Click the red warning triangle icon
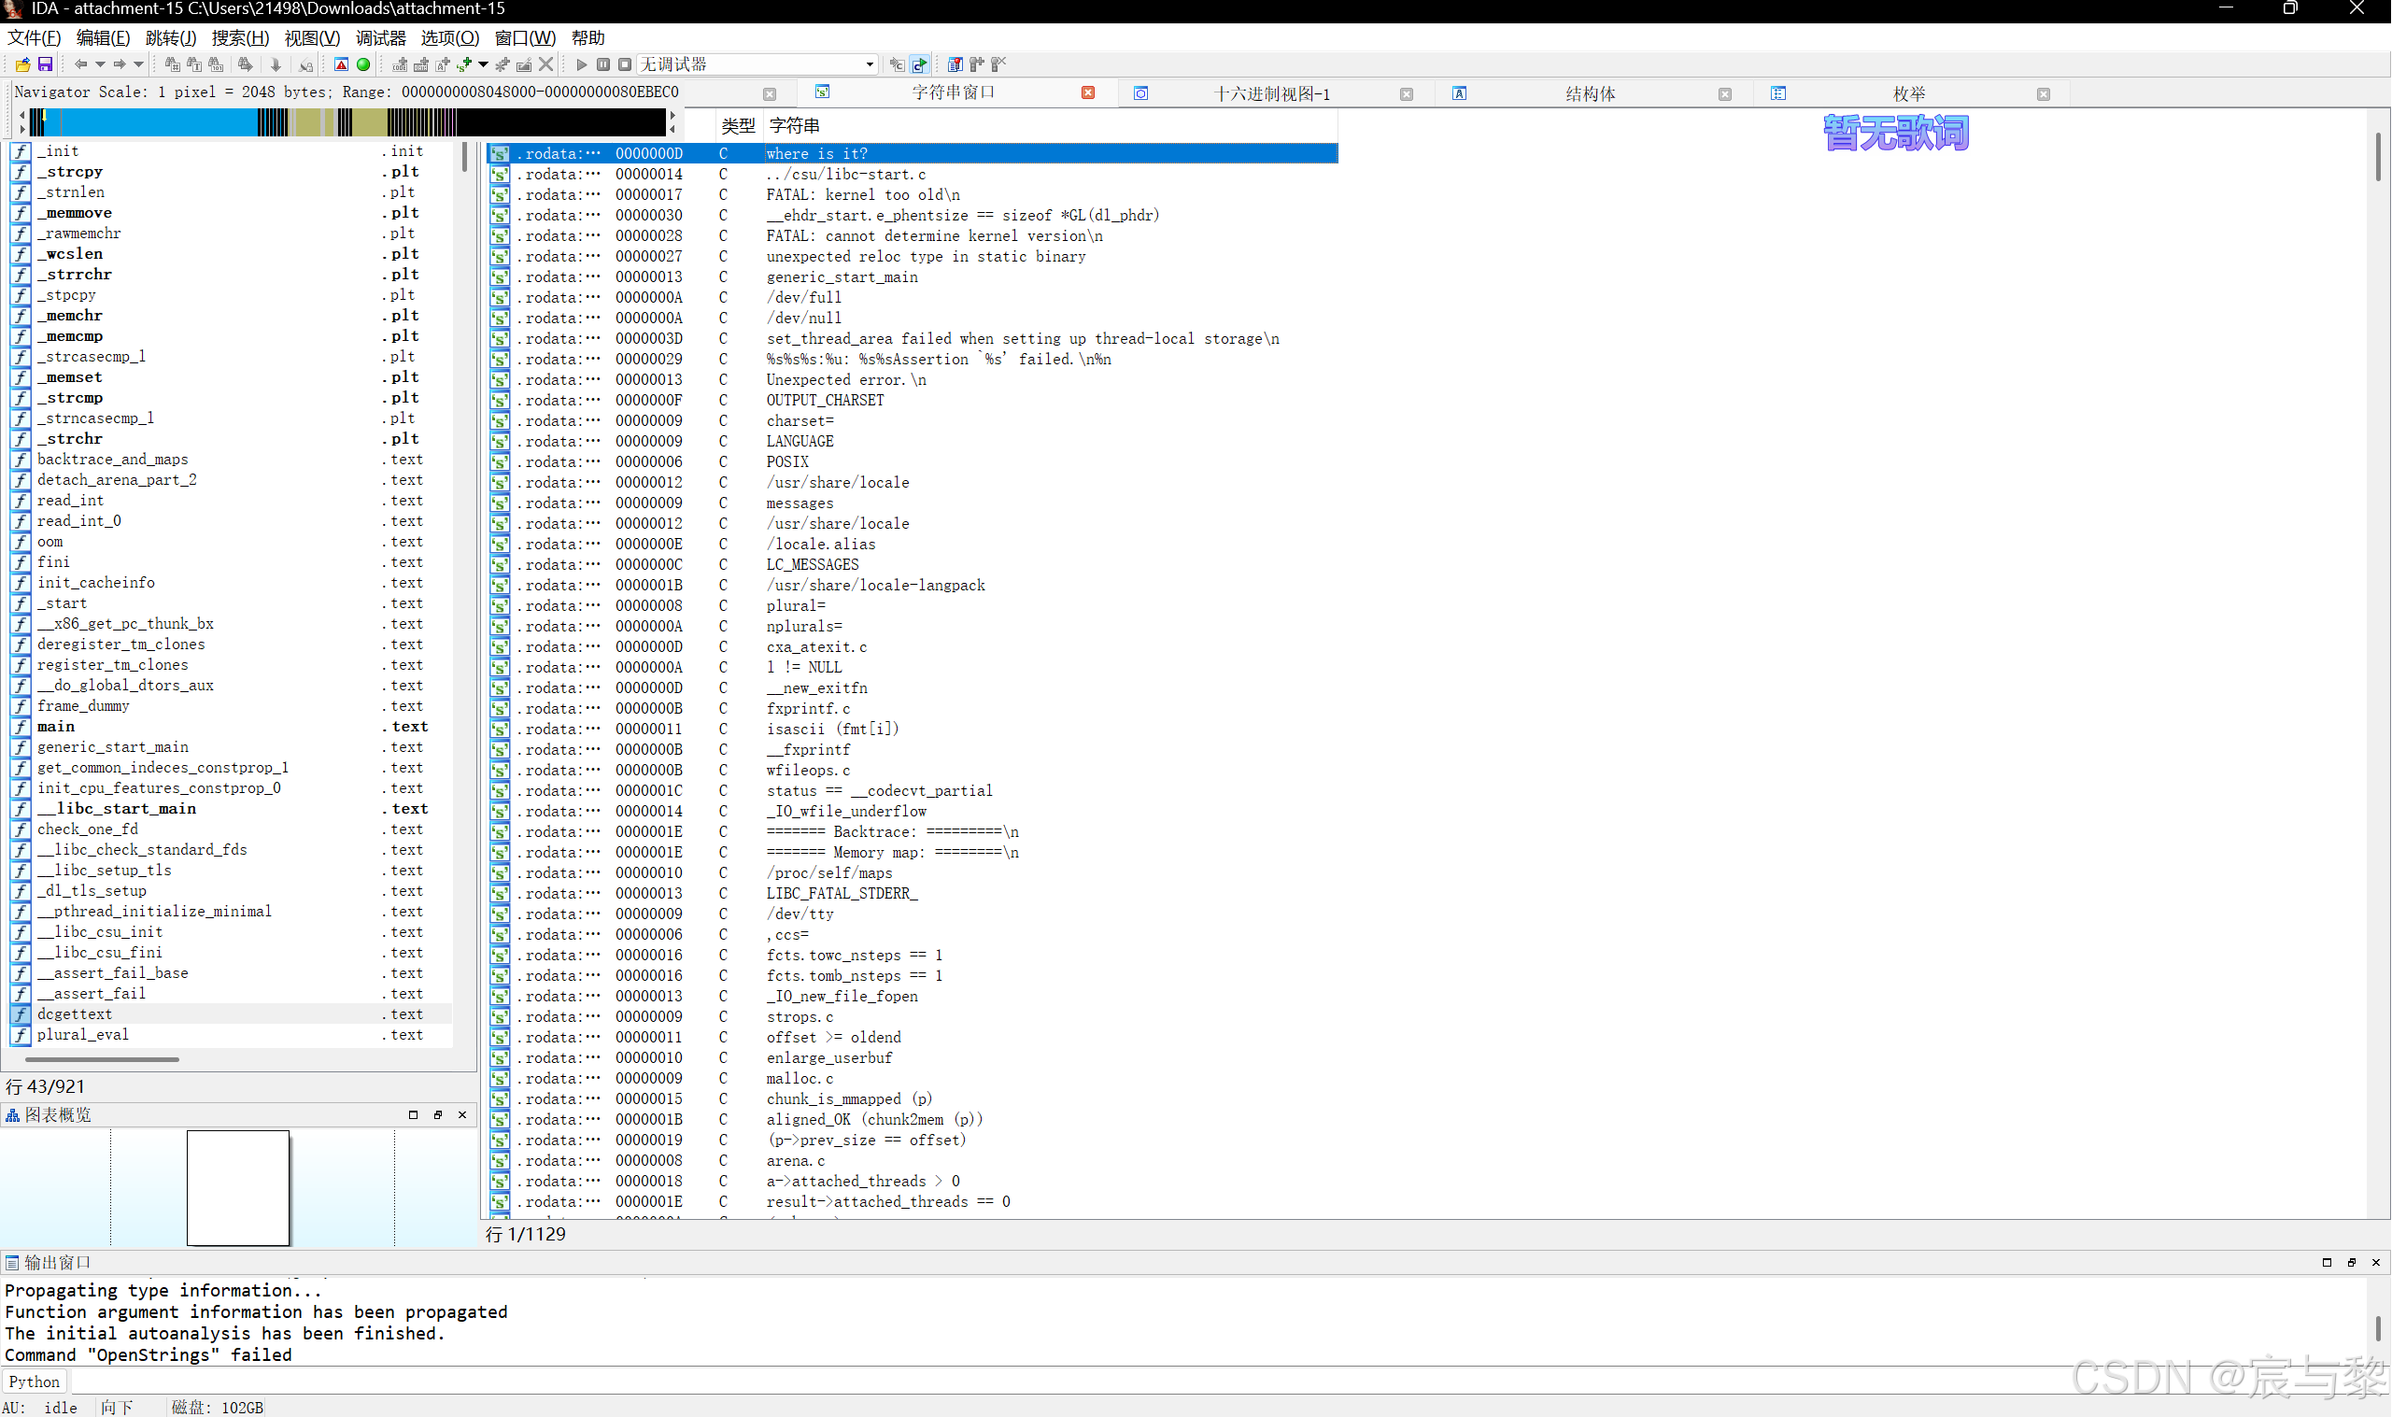The width and height of the screenshot is (2392, 1417). pyautogui.click(x=341, y=64)
